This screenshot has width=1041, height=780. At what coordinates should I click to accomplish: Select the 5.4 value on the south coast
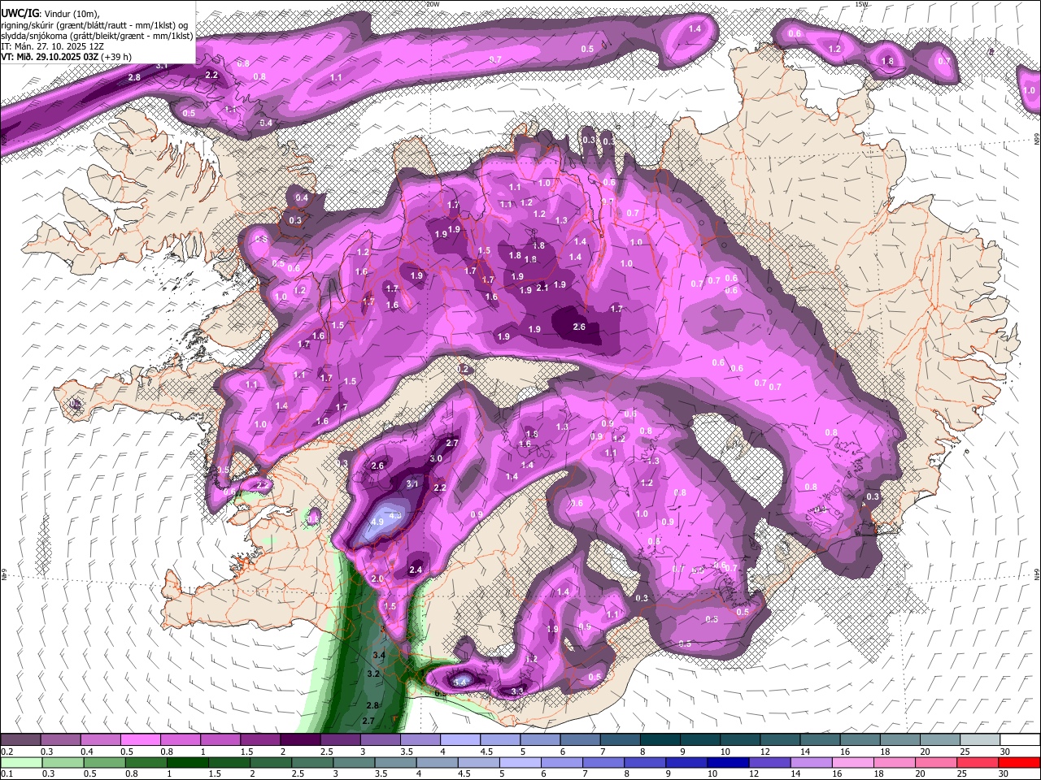click(460, 682)
